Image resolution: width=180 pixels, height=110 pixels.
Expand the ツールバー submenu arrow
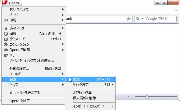click(x=63, y=74)
